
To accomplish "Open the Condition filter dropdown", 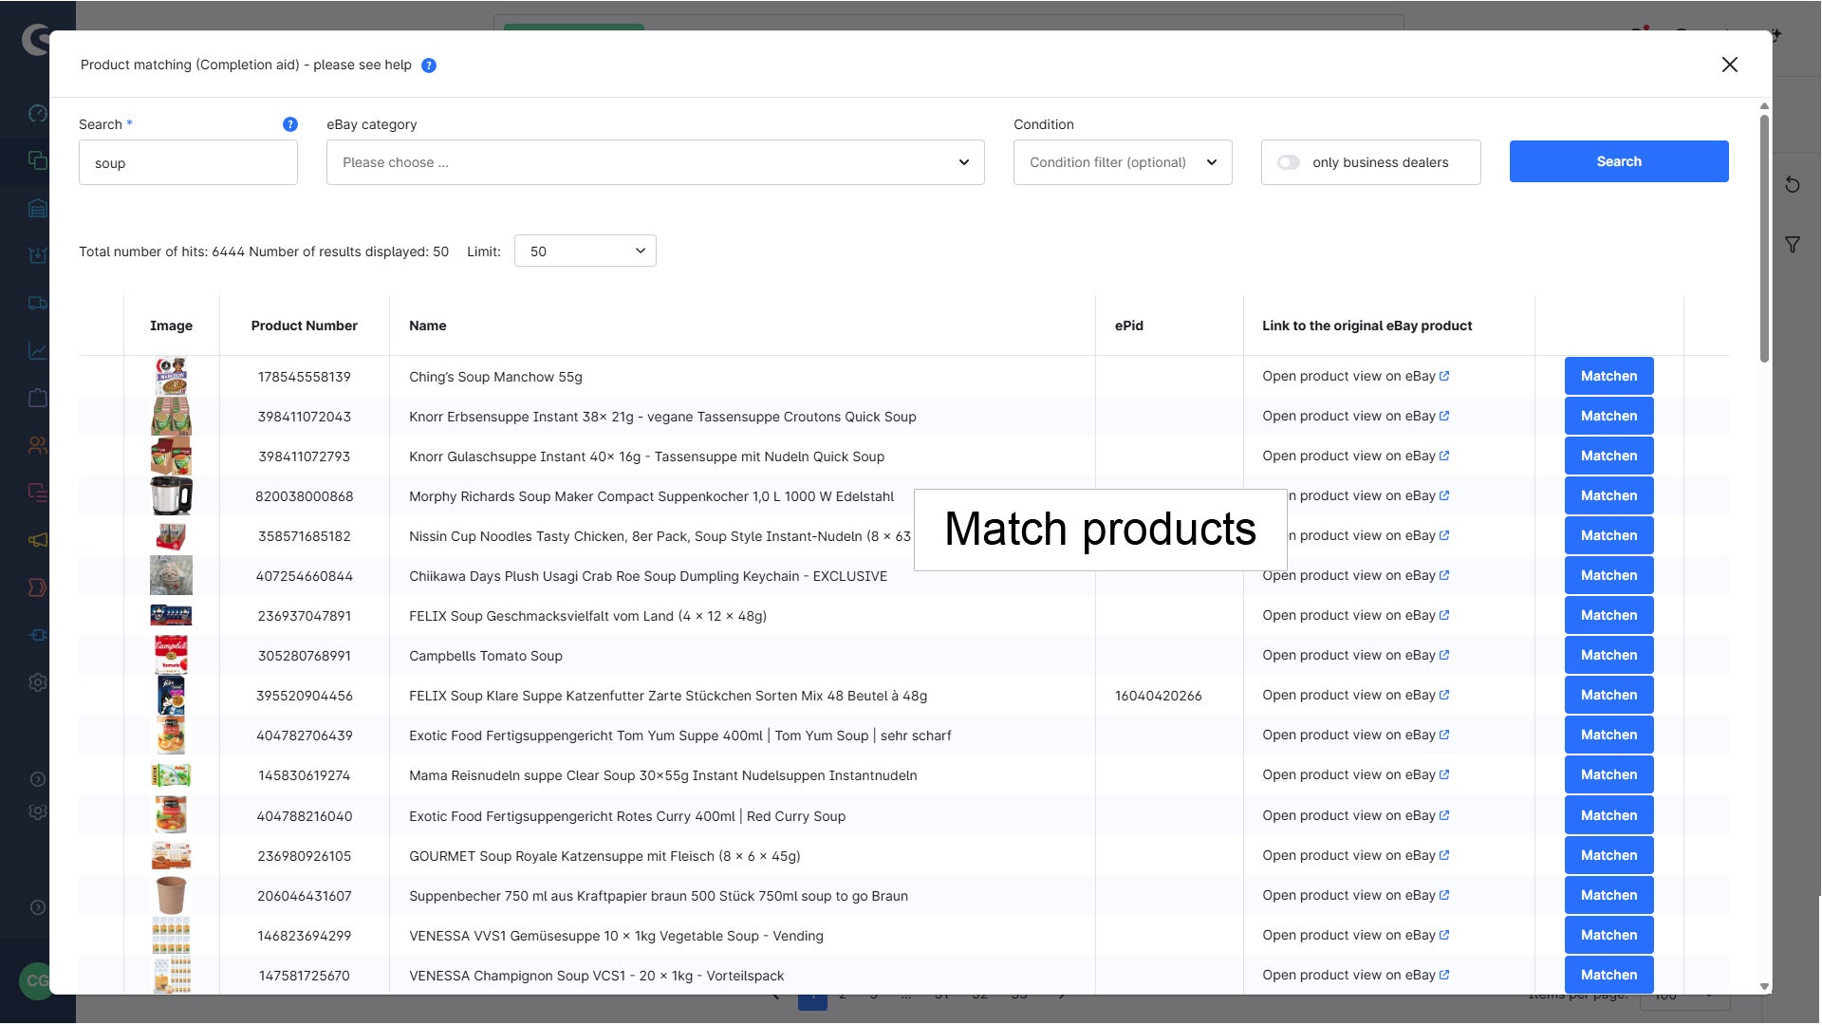I will 1123,162.
